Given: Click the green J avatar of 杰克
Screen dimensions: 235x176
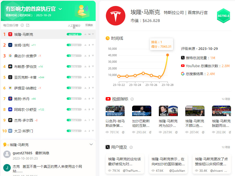Looking at the screenshot, I should tap(7, 168).
